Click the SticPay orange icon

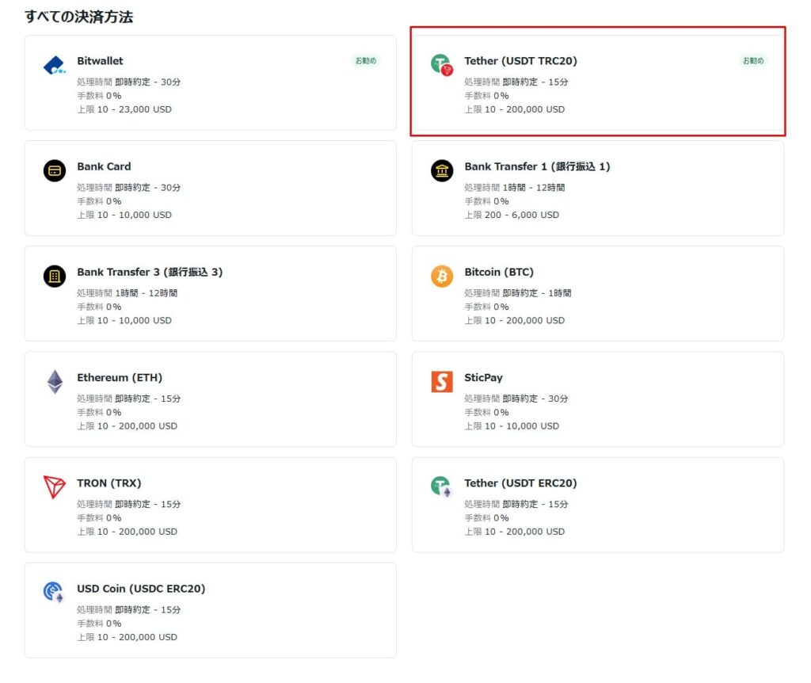tap(440, 383)
